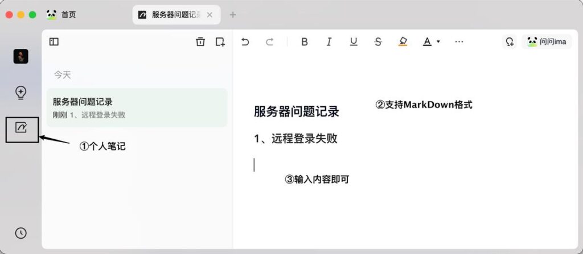Select the highlight color marker
583x254 pixels.
(403, 41)
